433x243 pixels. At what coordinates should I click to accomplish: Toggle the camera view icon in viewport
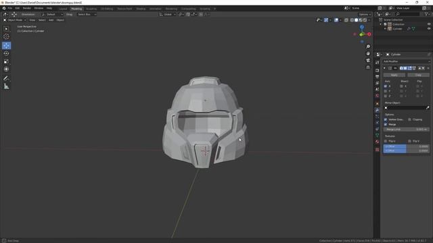pos(368,60)
